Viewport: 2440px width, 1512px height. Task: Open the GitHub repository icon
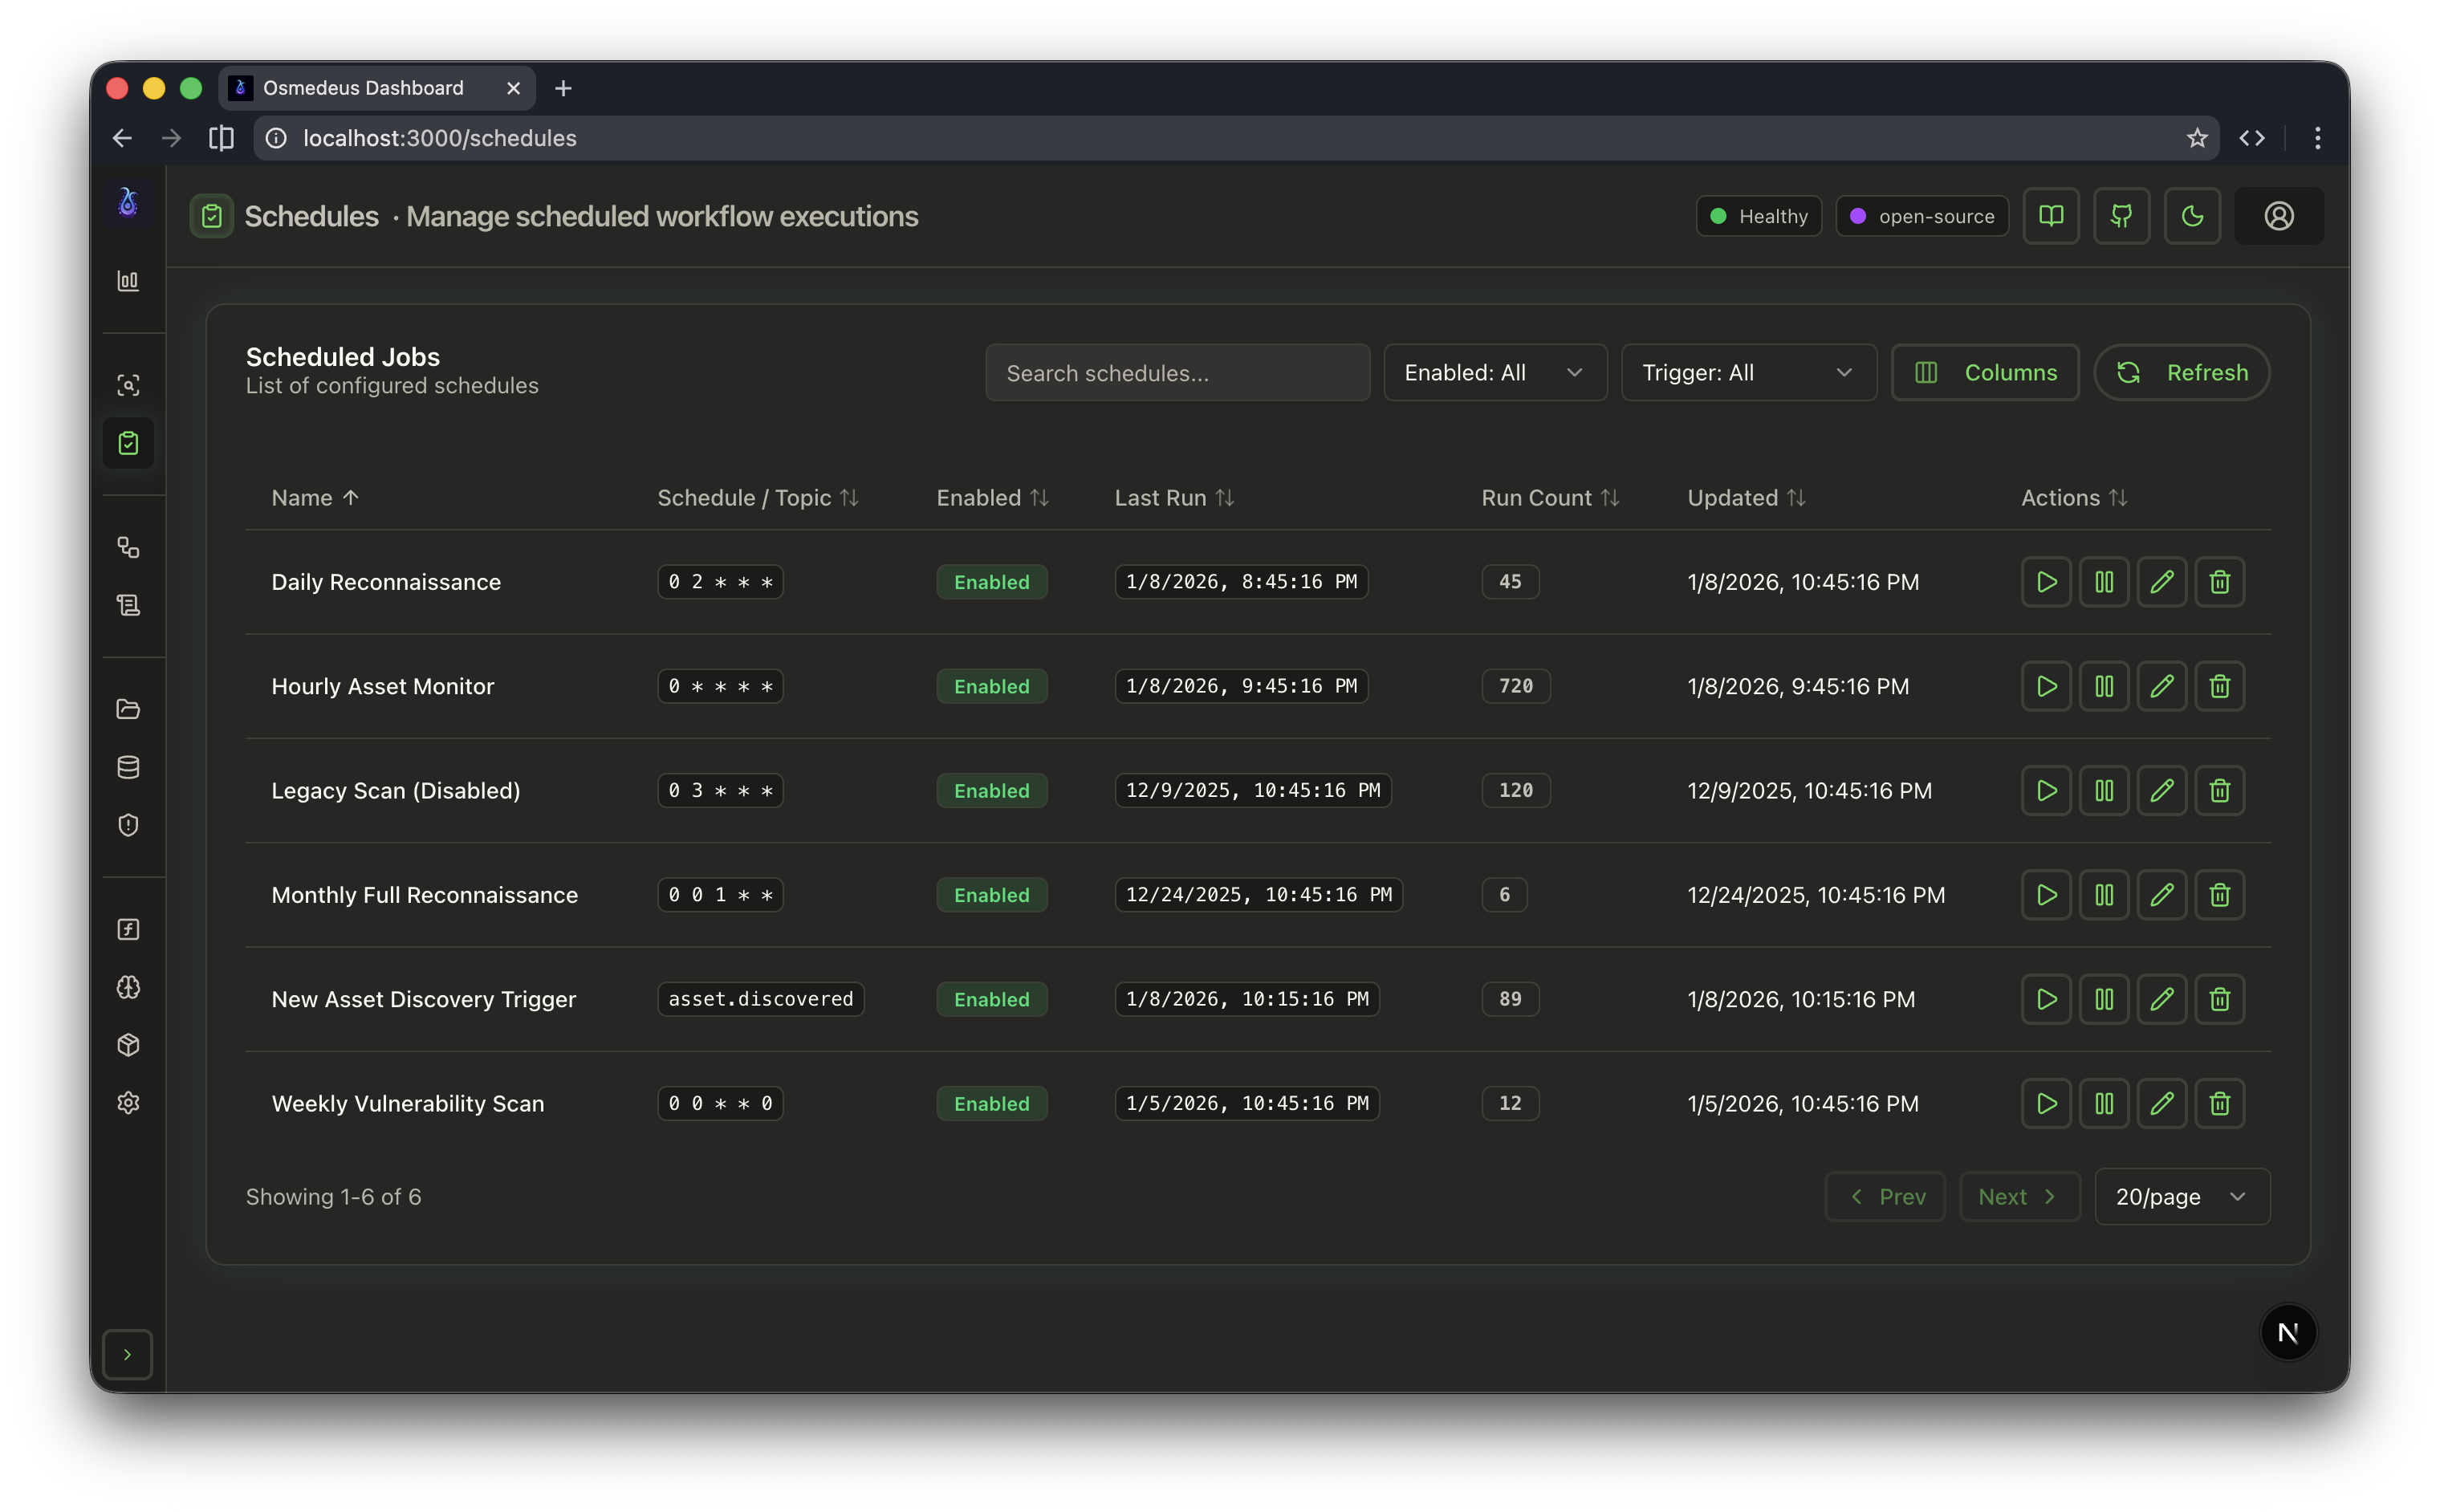pos(2122,215)
